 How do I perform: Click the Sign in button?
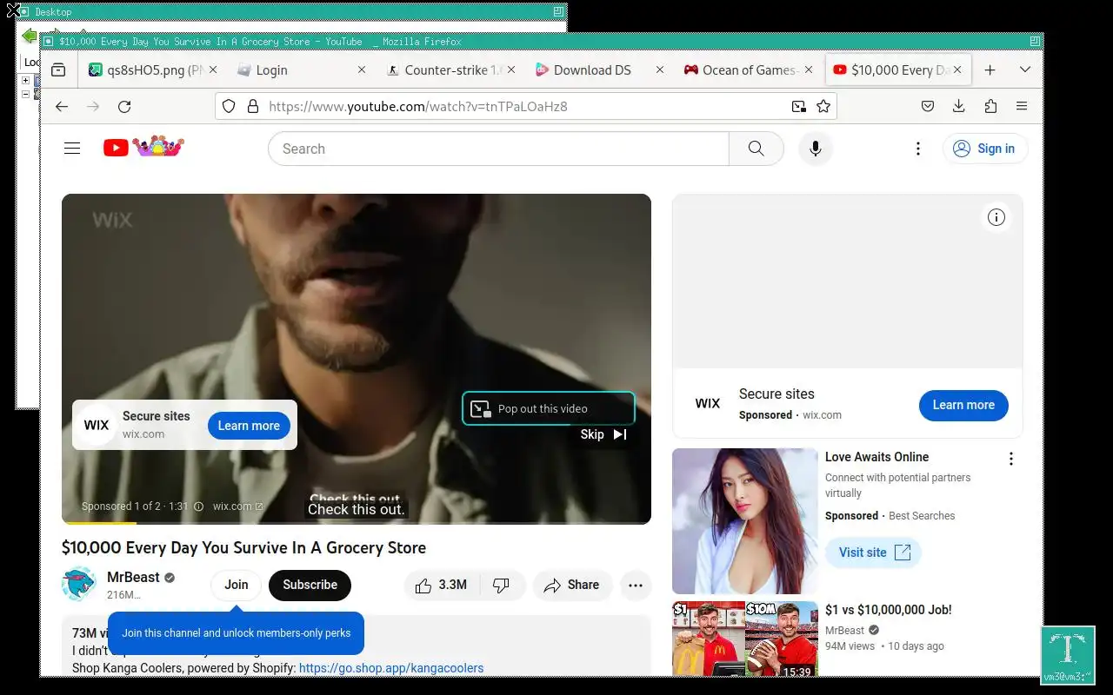point(985,149)
